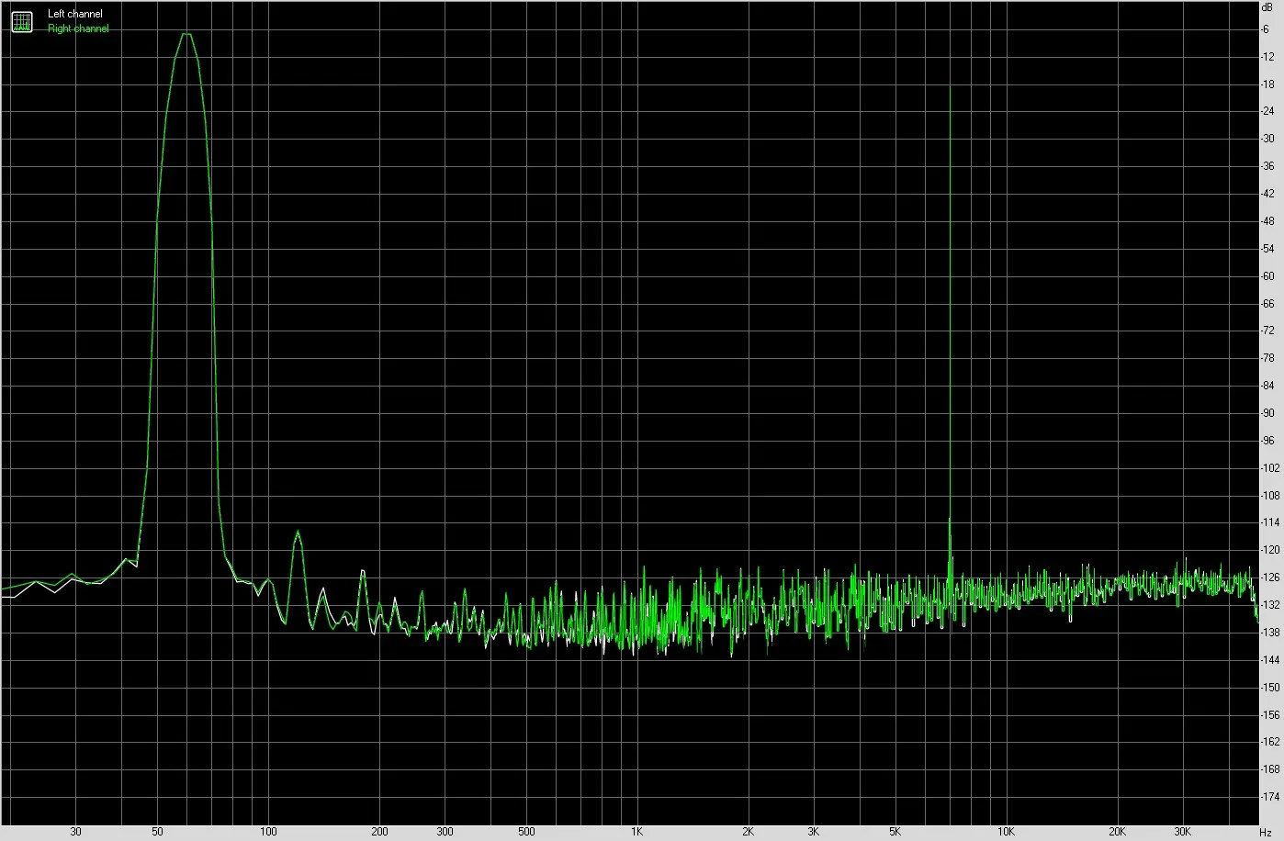
Task: Click the 3K frequency axis label
Action: tap(813, 832)
